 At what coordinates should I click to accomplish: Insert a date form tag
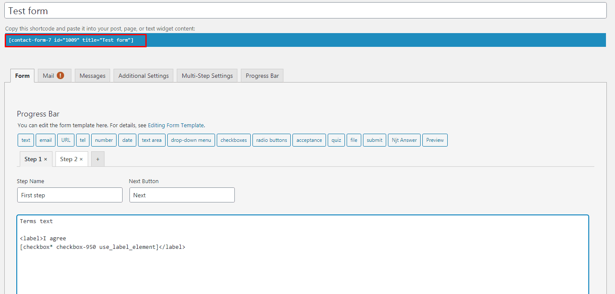click(127, 140)
